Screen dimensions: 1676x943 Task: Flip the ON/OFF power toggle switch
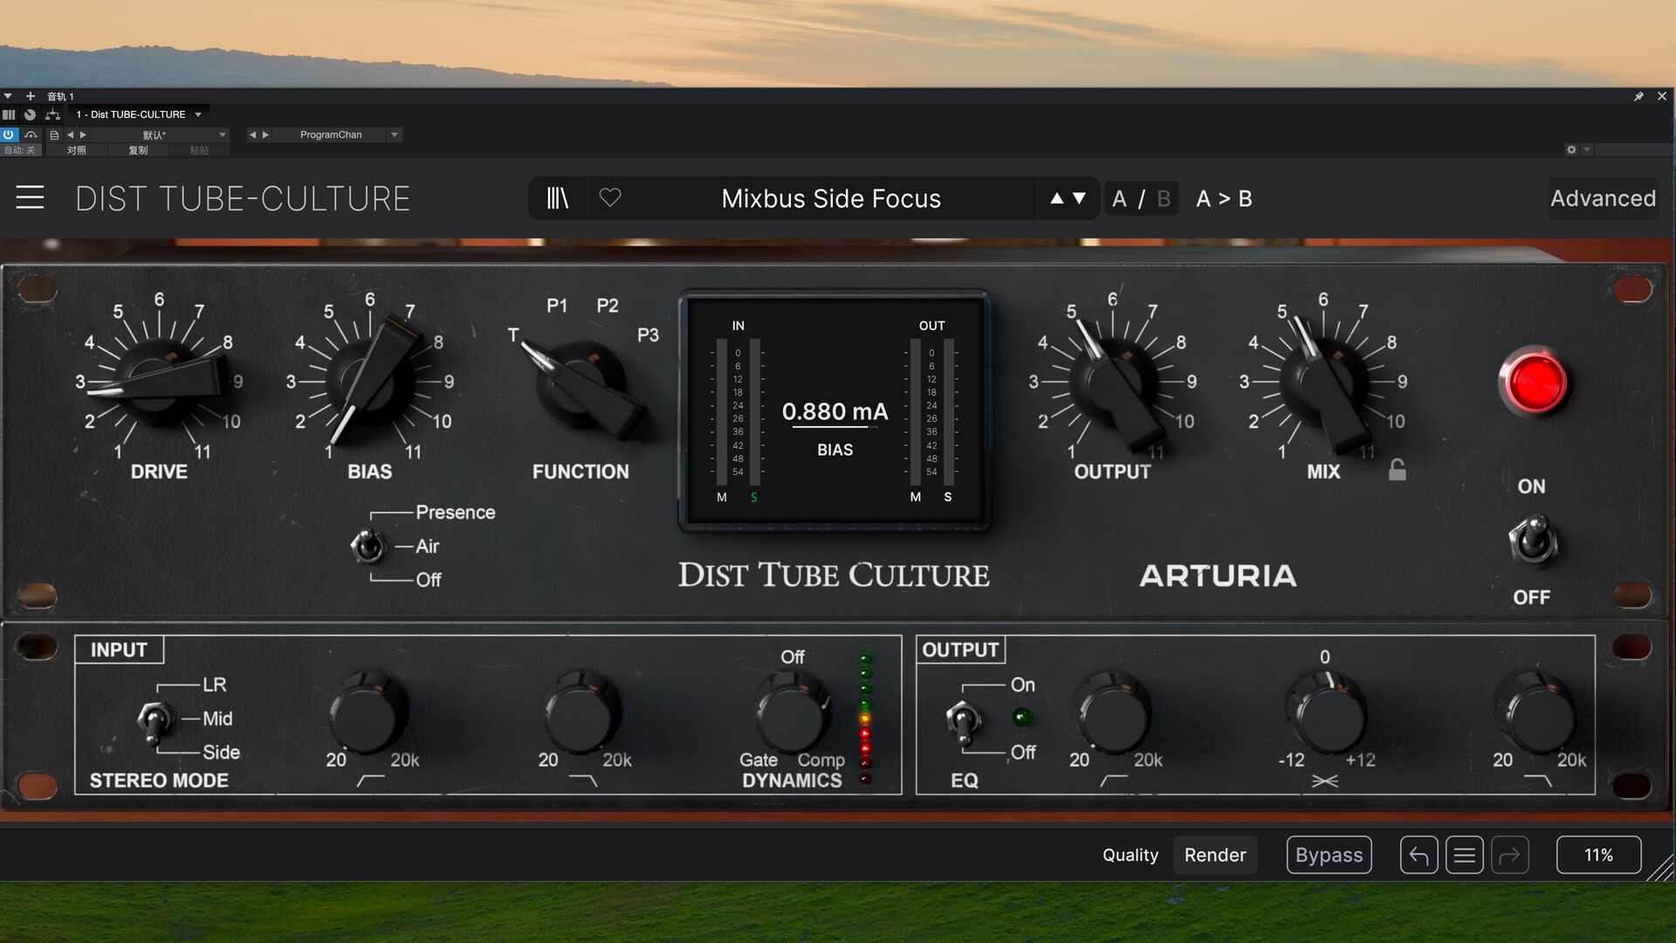coord(1532,541)
